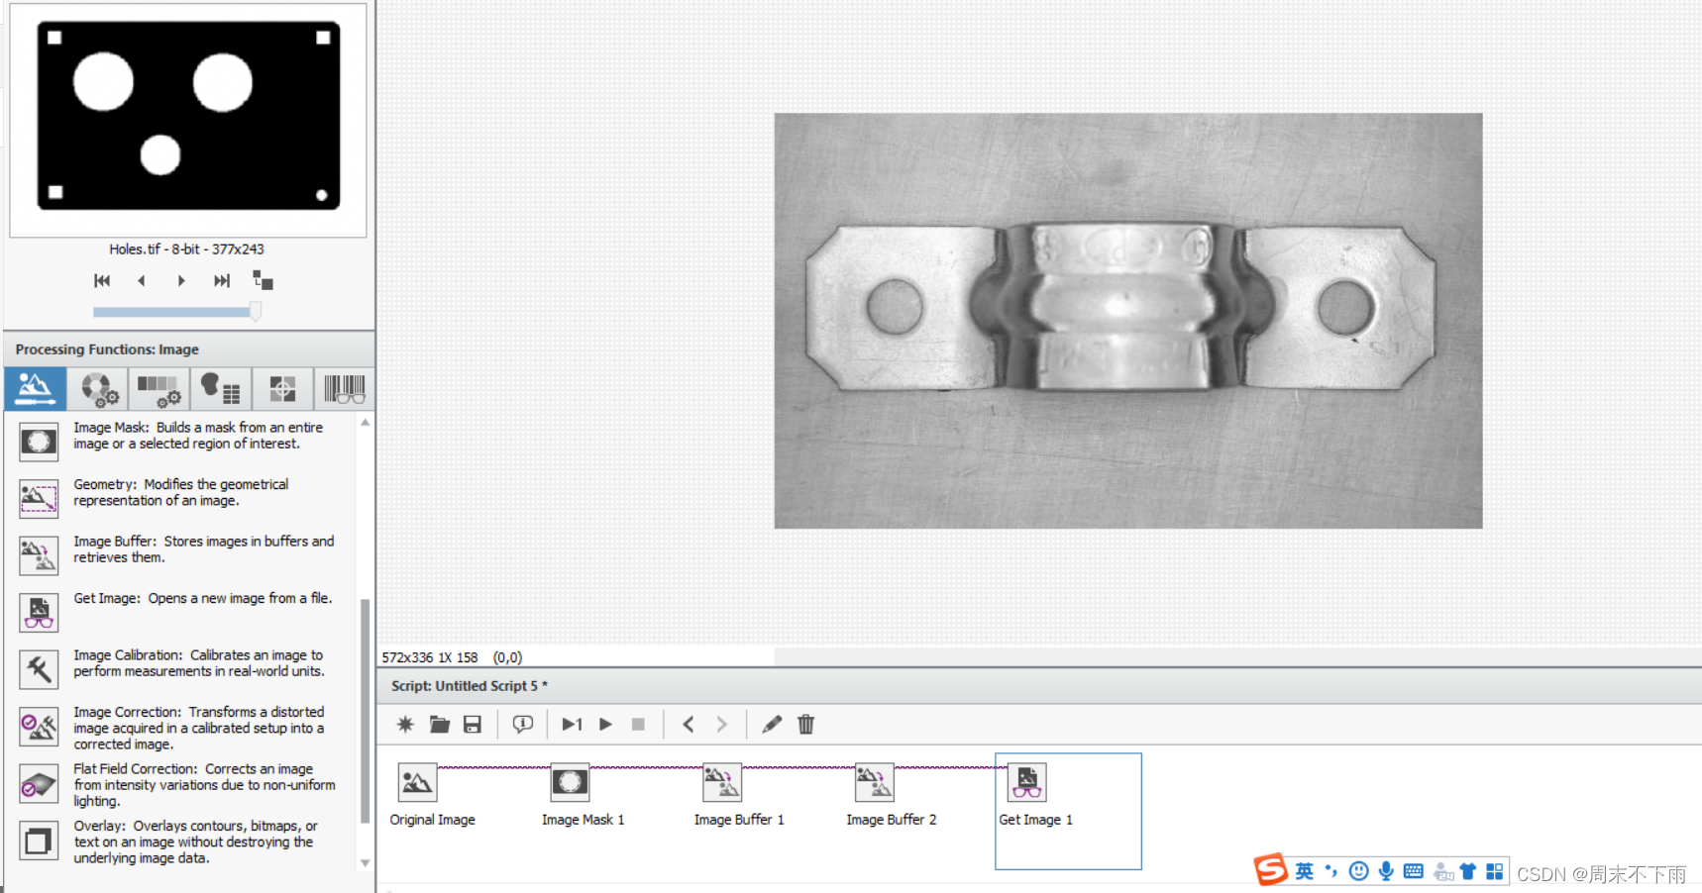Click the Get Image description text
1702x893 pixels.
203,598
